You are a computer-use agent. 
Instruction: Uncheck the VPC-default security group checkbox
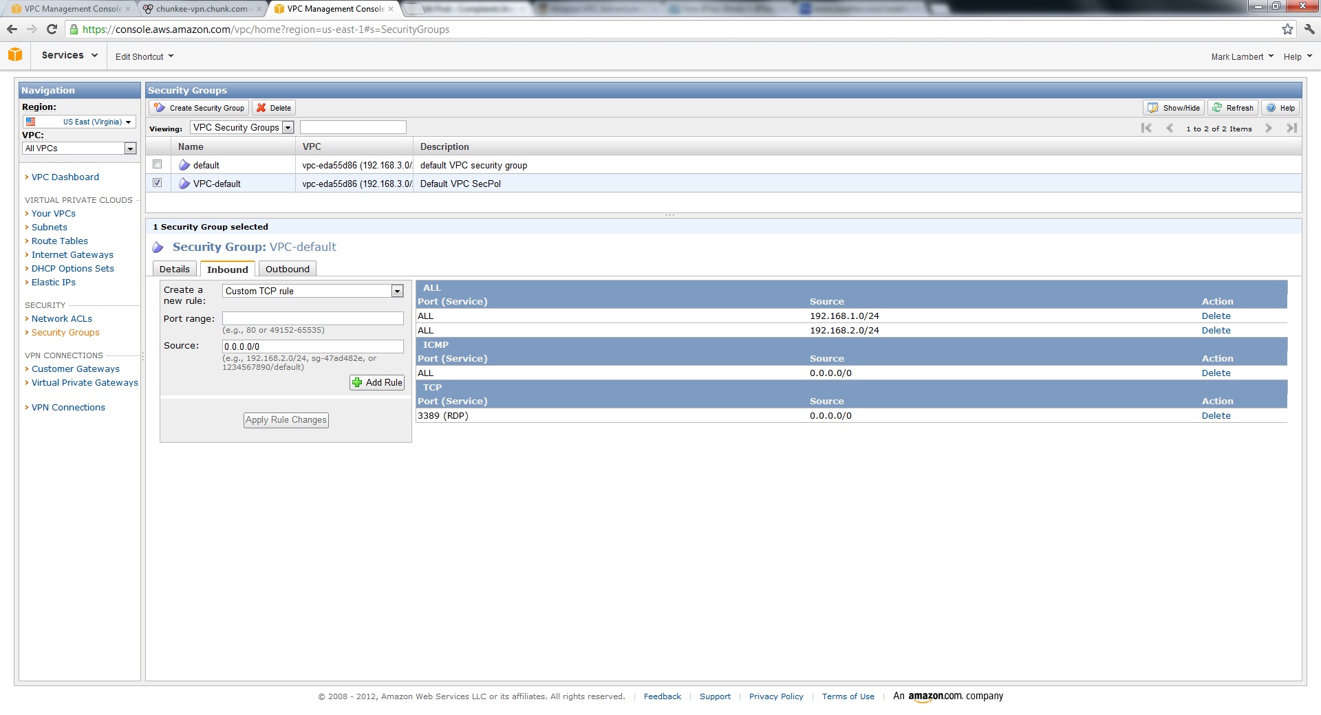click(x=158, y=183)
